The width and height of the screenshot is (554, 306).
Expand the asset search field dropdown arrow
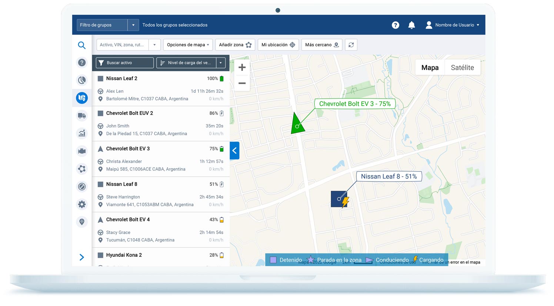[155, 45]
